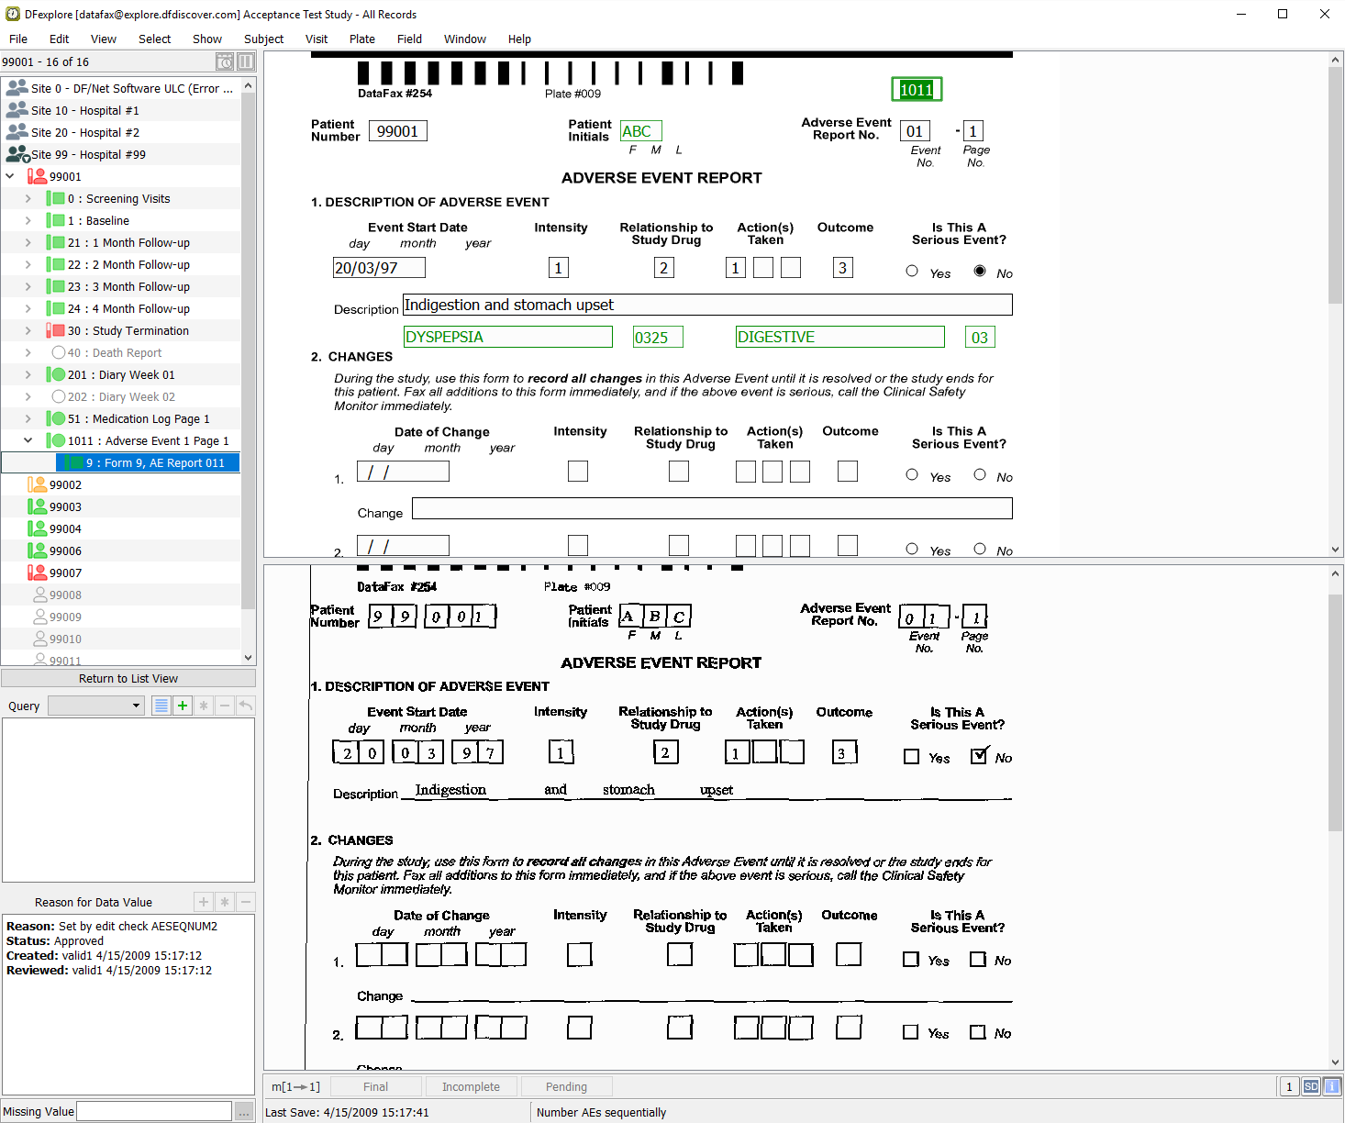This screenshot has height=1123, width=1345.
Task: Click the Description field with Indigestion text
Action: coord(706,305)
